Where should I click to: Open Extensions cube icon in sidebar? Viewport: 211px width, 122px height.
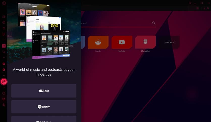pos(4,99)
